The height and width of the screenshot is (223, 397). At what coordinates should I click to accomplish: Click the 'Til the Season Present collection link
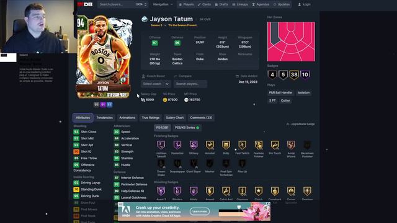182,25
